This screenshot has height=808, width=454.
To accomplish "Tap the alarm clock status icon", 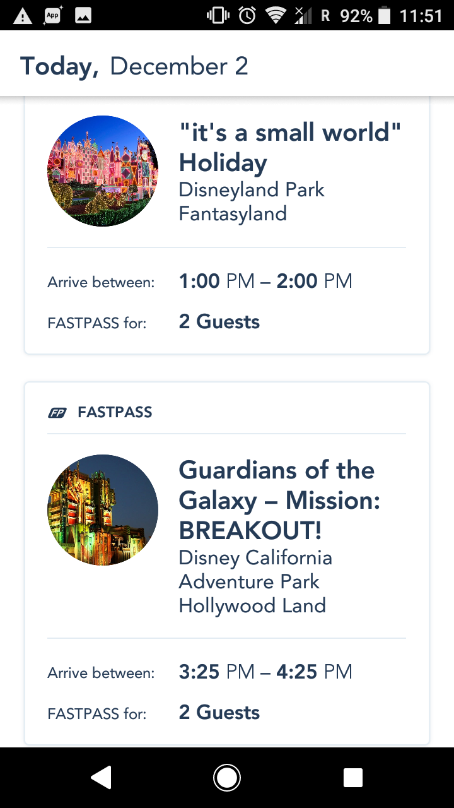I will 248,16.
